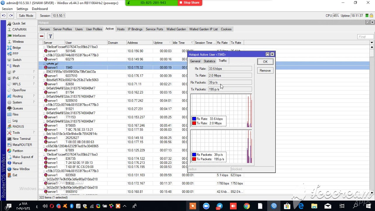The height and width of the screenshot is (211, 375).
Task: Switch to the Servers tab
Action: (45, 29)
